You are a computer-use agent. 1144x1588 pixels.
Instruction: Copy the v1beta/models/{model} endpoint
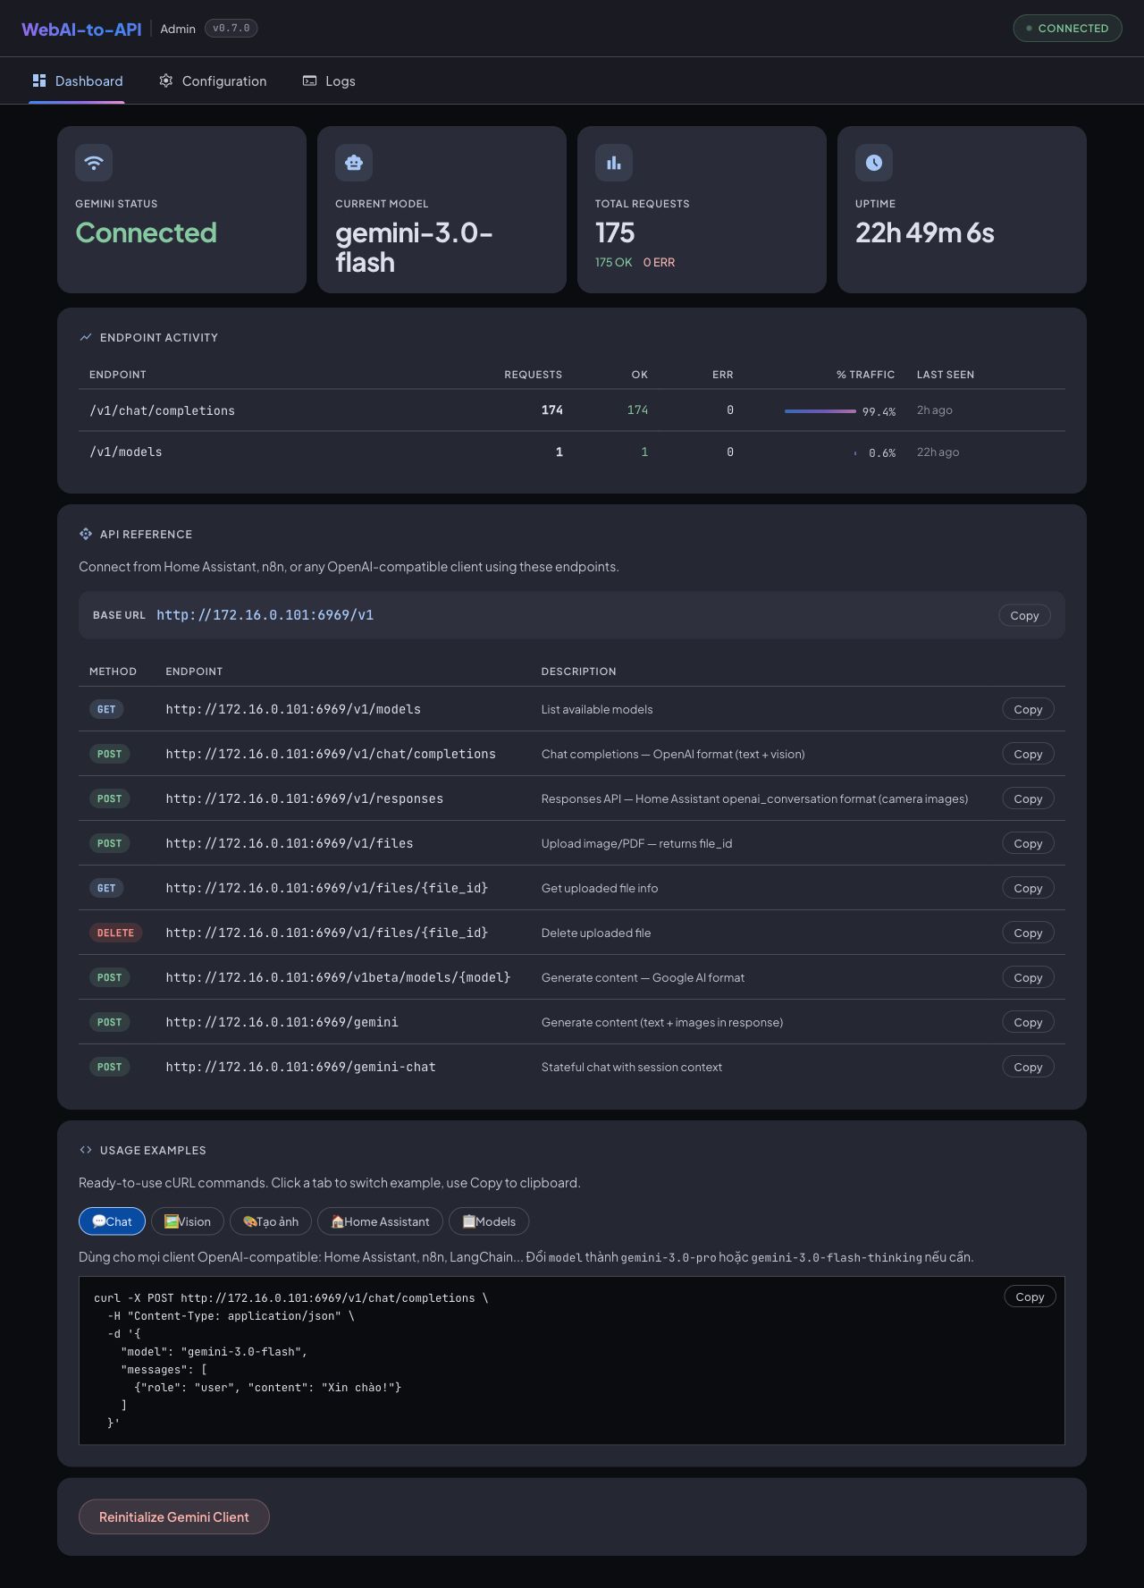coord(1028,977)
